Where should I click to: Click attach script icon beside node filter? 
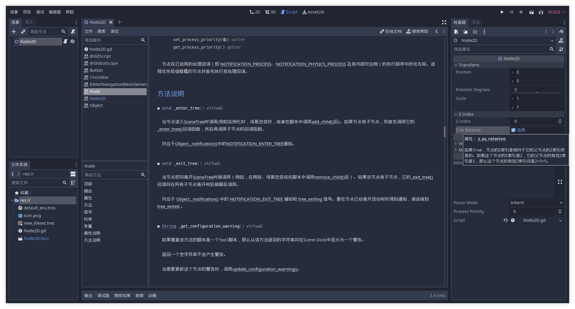click(x=73, y=32)
